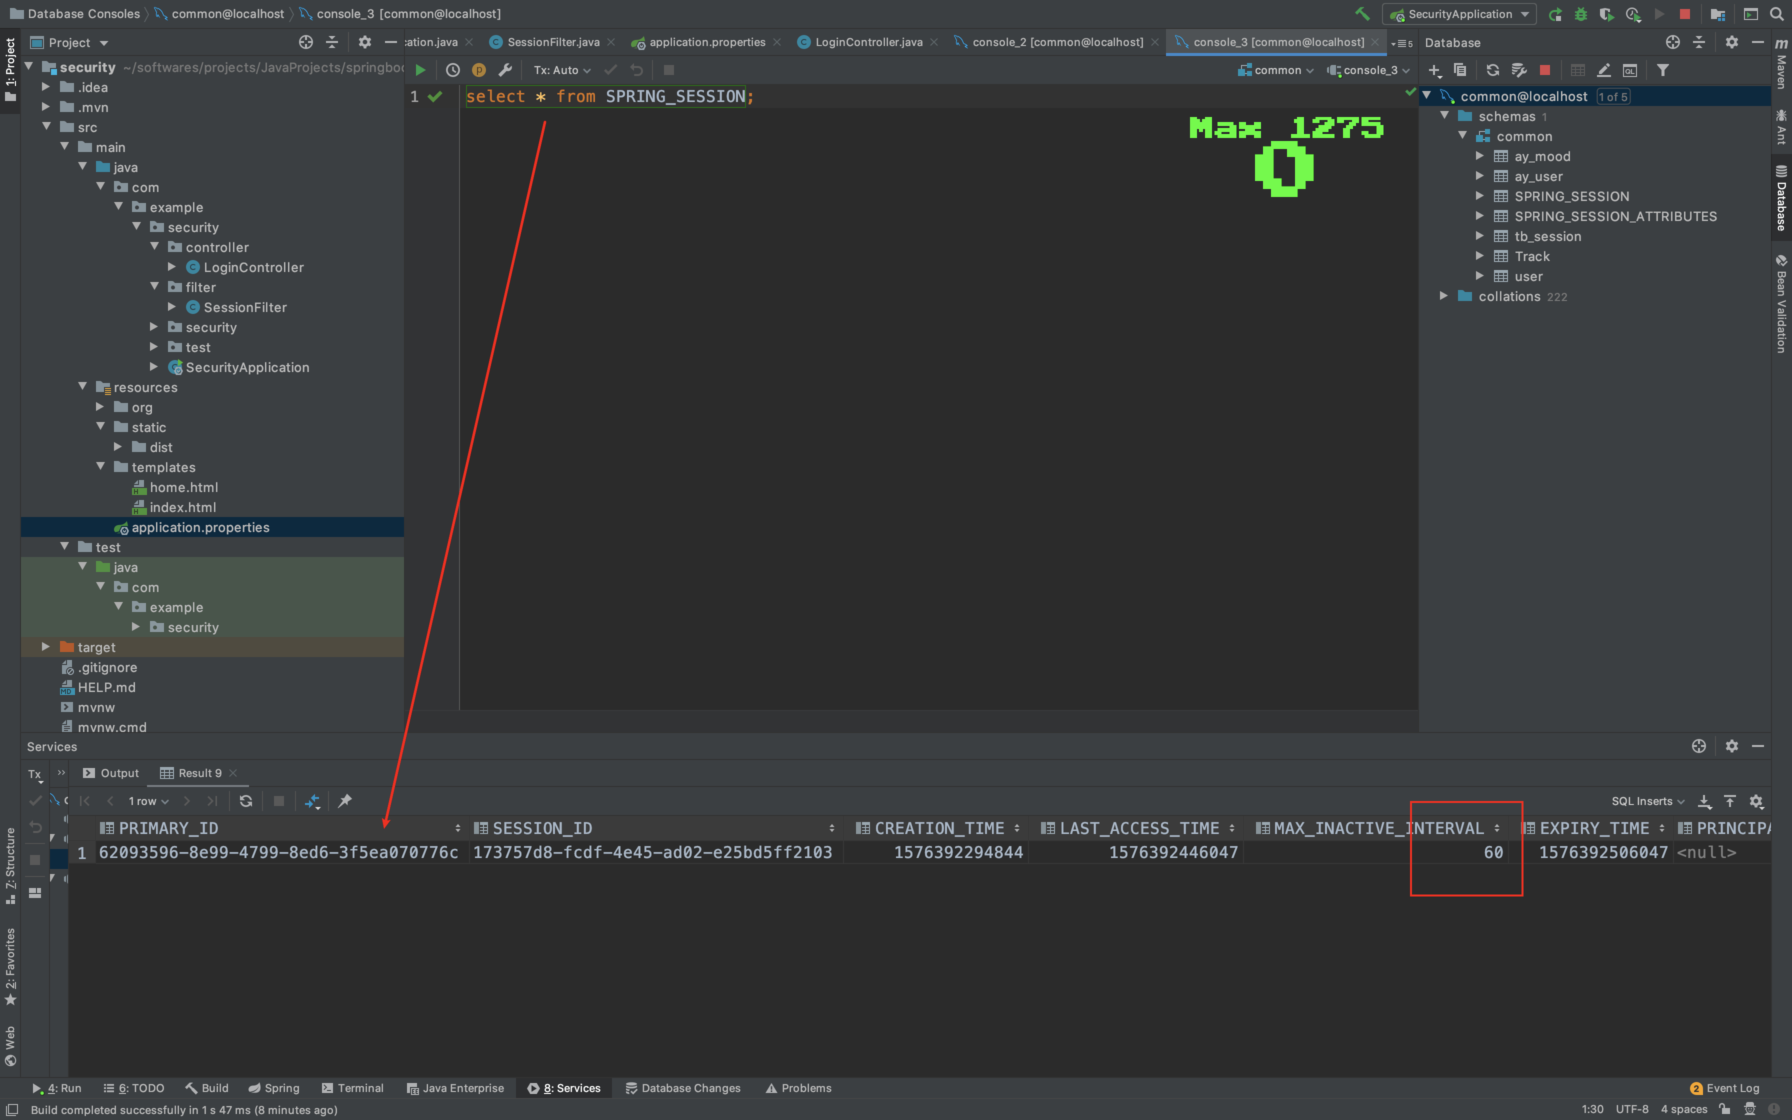Reload the result page in Services
This screenshot has height=1120, width=1792.
(x=246, y=800)
